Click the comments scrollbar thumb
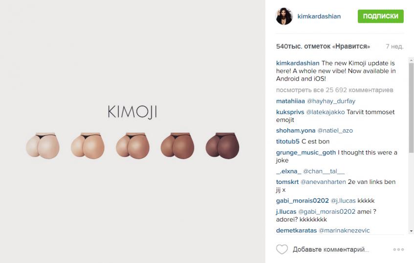 411,108
